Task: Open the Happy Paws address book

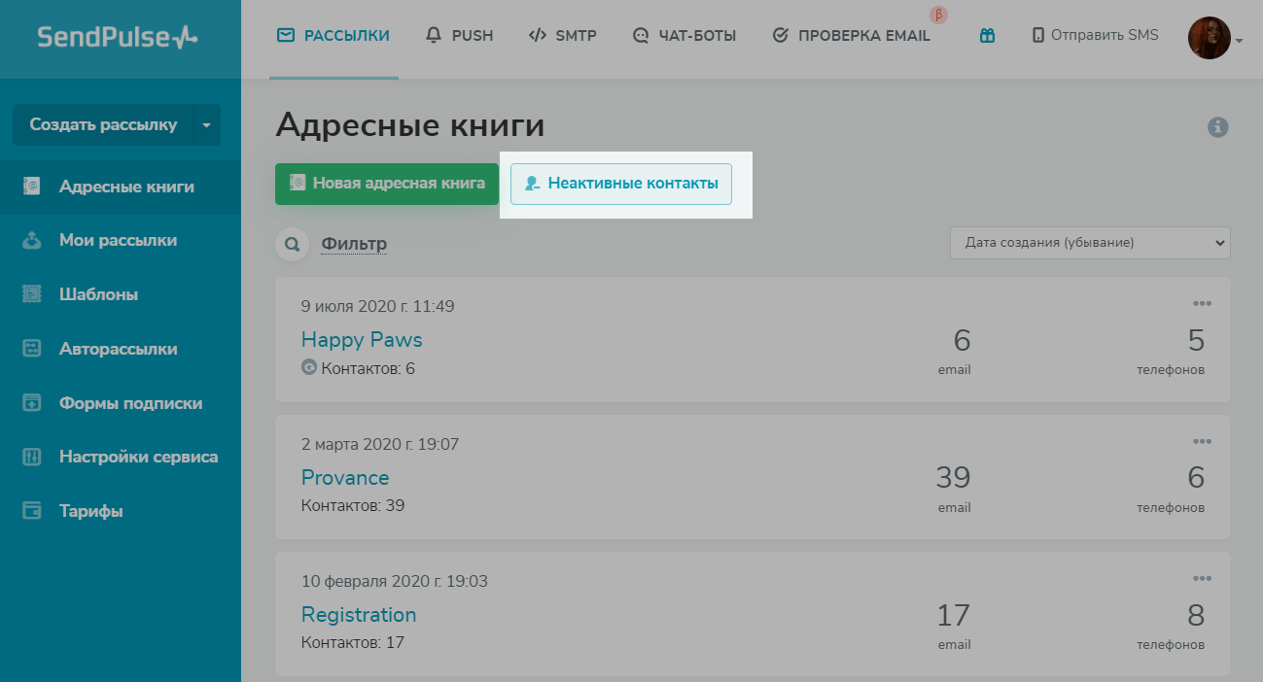Action: pos(362,340)
